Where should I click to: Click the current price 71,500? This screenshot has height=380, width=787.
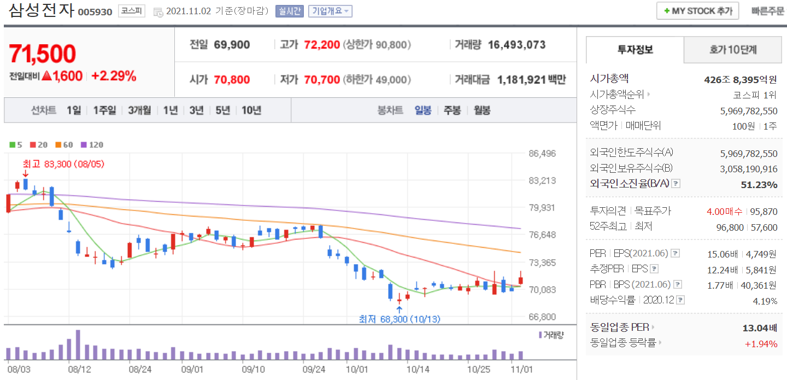tap(42, 54)
